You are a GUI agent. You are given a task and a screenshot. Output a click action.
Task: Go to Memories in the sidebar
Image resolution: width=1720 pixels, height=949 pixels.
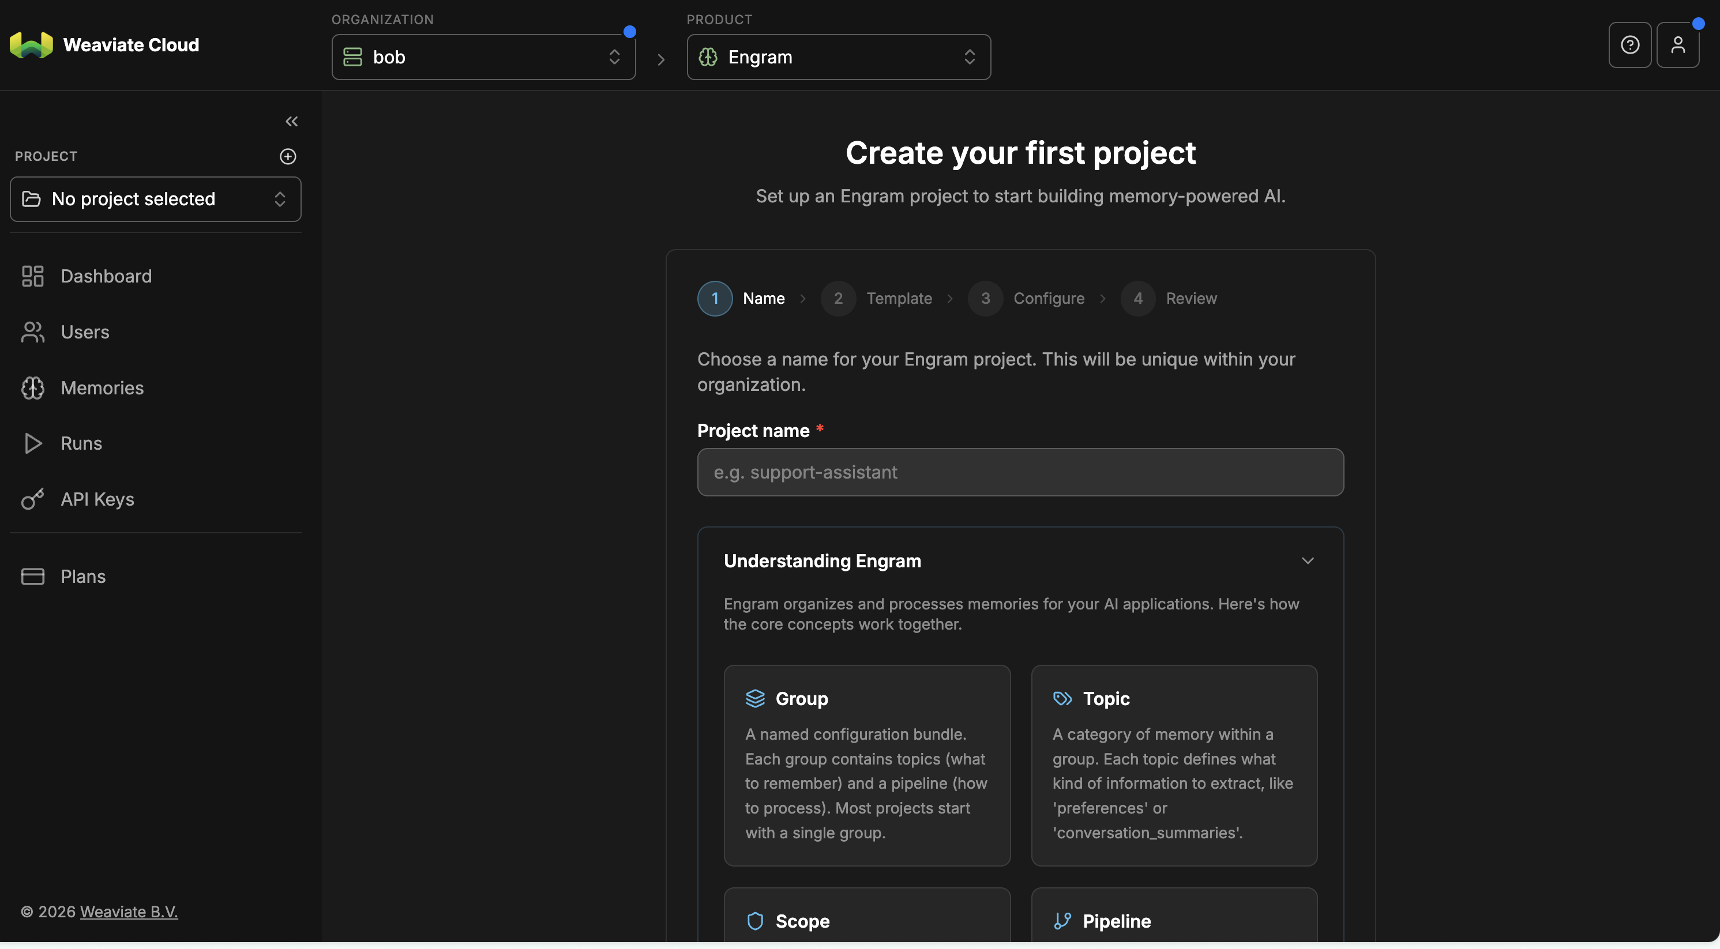tap(156, 389)
